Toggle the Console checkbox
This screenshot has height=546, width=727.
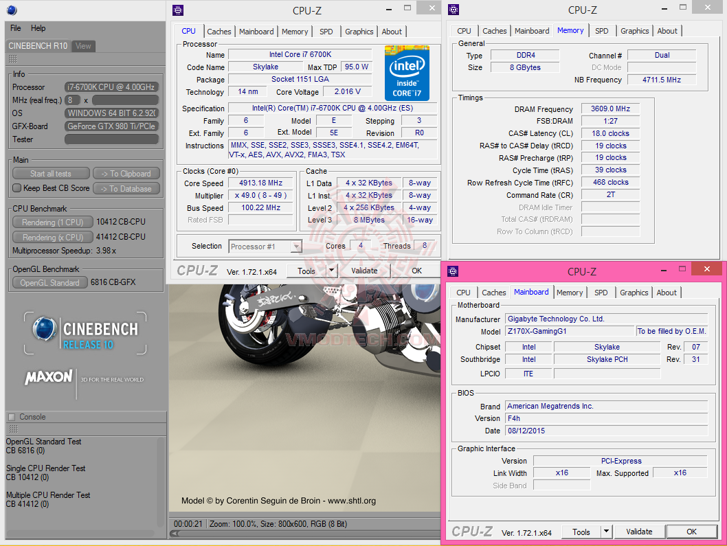click(12, 417)
